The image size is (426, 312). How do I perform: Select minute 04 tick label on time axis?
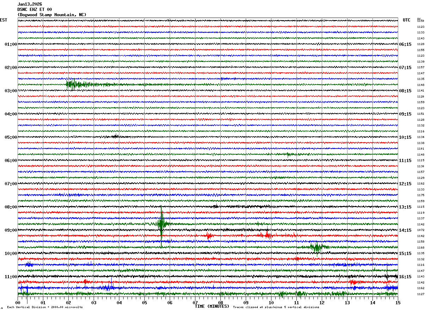coord(119,302)
